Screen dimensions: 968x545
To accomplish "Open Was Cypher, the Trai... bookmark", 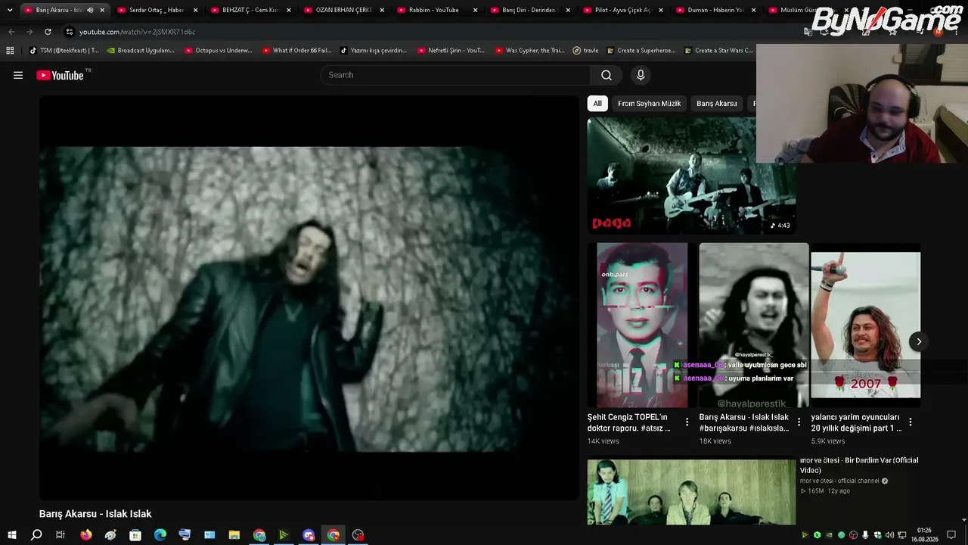I will pyautogui.click(x=530, y=51).
